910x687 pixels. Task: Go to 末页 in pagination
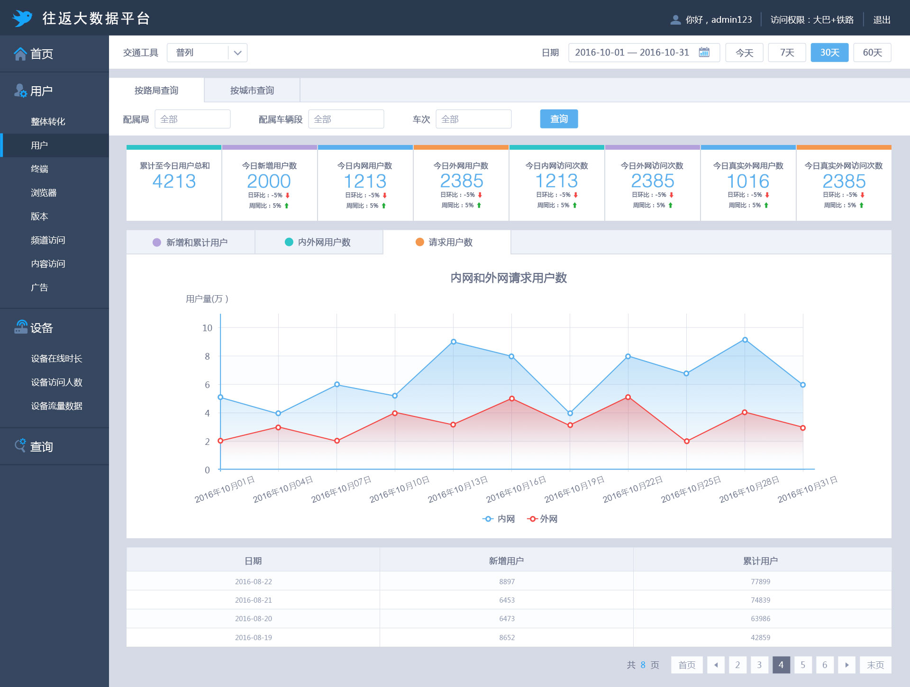point(875,665)
